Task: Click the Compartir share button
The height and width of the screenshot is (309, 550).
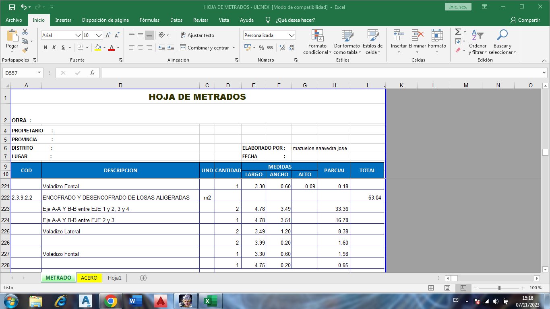Action: 525,20
